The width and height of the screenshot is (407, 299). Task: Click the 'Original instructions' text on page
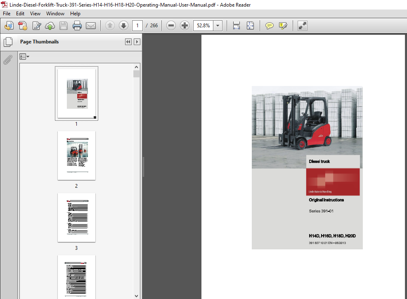326,200
